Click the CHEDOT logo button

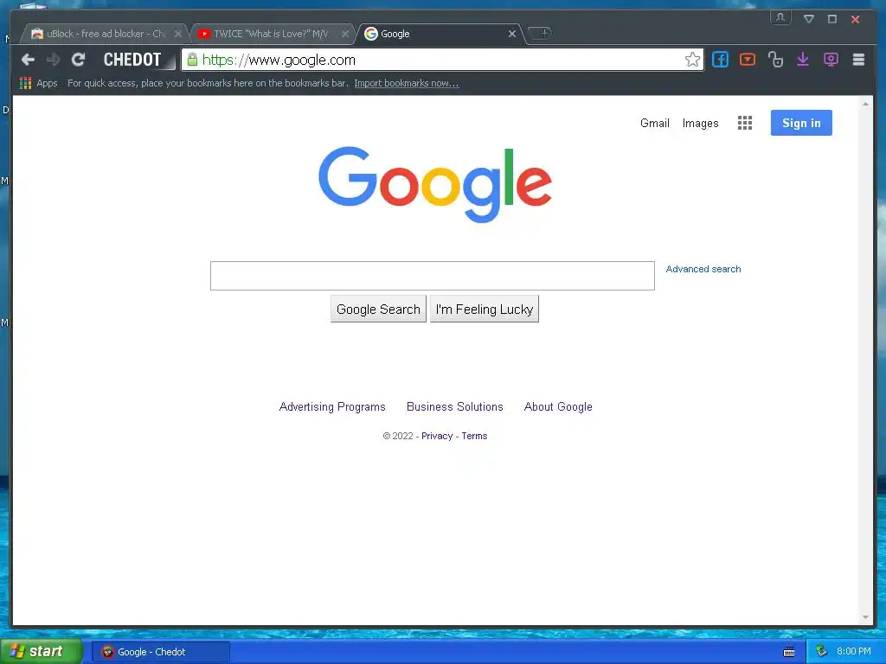pos(132,60)
